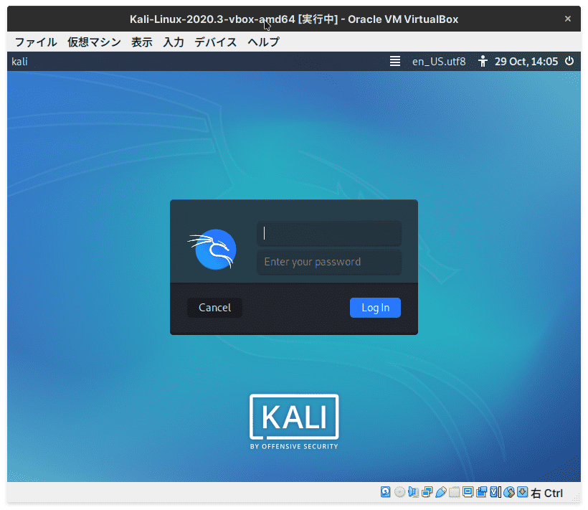Click the kali hostname label
Screen dimensions: 588x510
[x=19, y=61]
